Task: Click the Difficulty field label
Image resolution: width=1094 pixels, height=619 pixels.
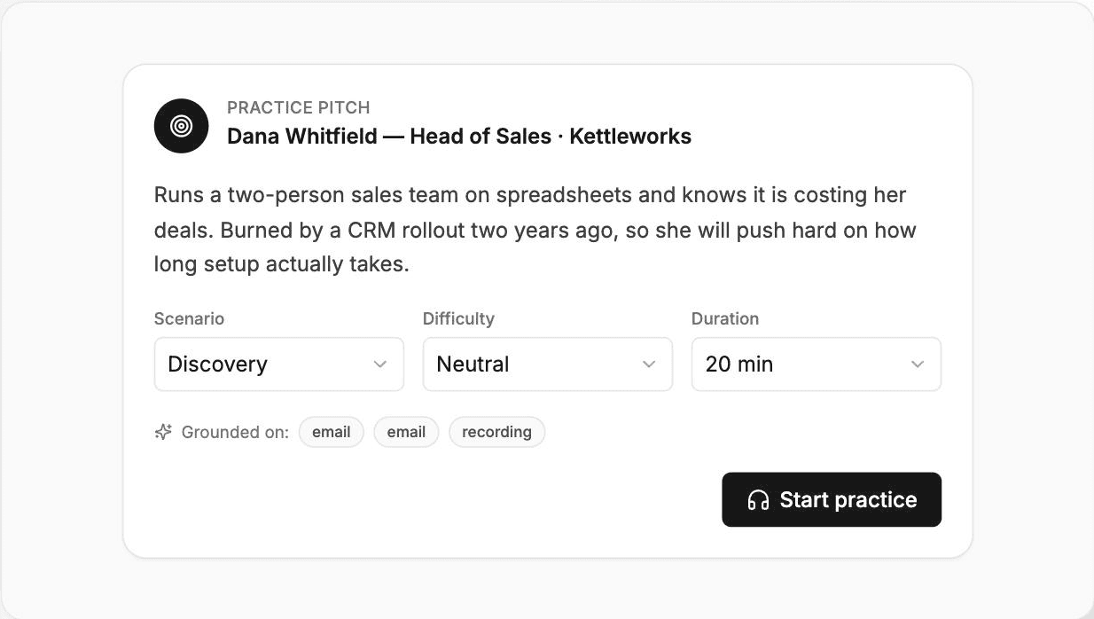Action: point(458,318)
